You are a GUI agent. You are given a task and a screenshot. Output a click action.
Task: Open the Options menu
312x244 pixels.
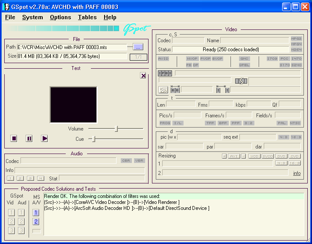[60, 17]
